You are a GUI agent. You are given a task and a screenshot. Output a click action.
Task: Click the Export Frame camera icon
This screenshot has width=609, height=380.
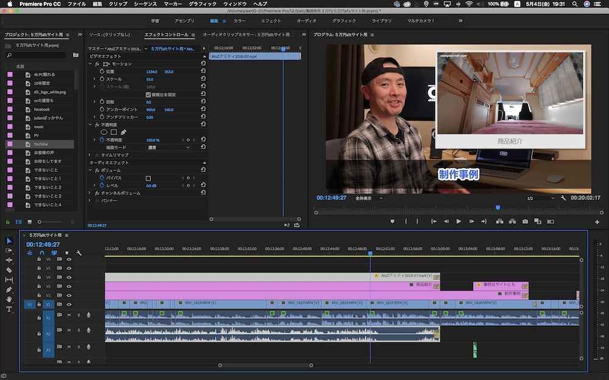526,221
